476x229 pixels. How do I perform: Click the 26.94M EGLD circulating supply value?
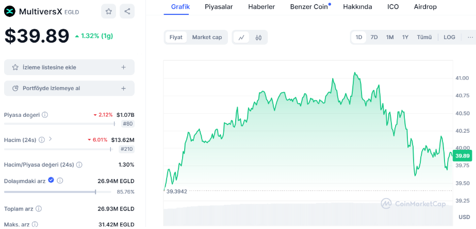116,181
